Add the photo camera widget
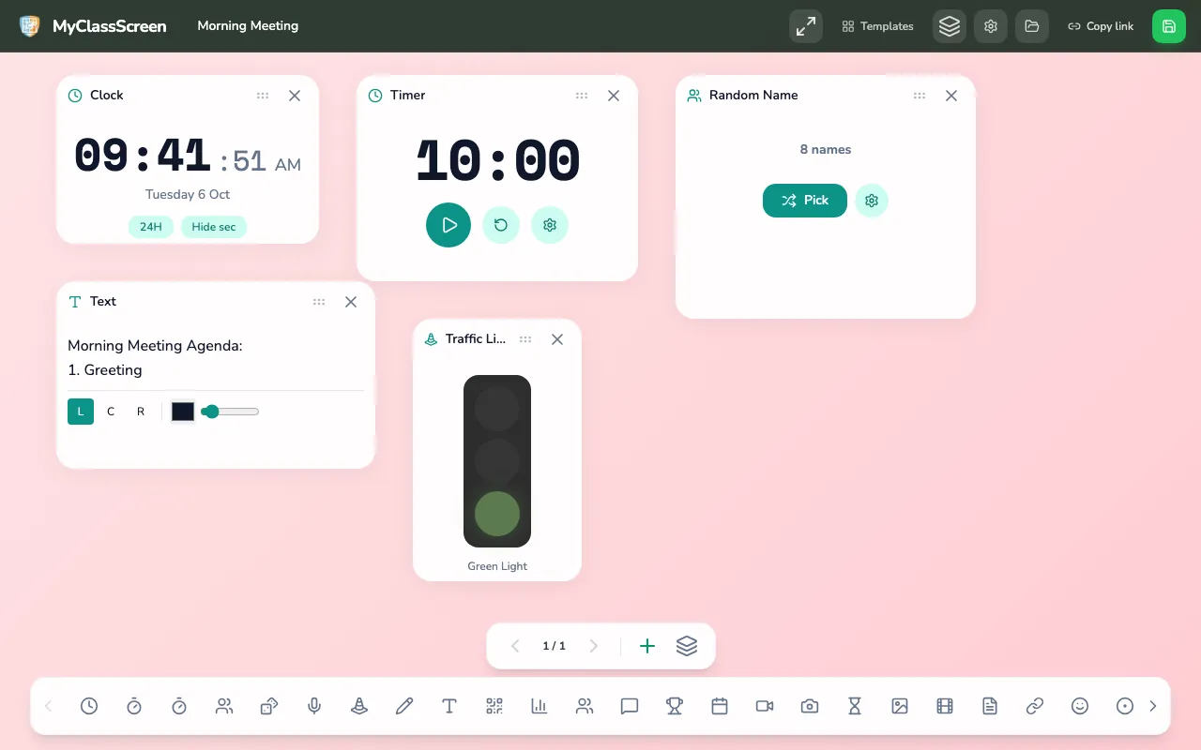Viewport: 1201px width, 750px height. point(810,706)
